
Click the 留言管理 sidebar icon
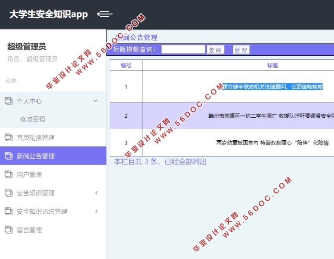[8, 230]
